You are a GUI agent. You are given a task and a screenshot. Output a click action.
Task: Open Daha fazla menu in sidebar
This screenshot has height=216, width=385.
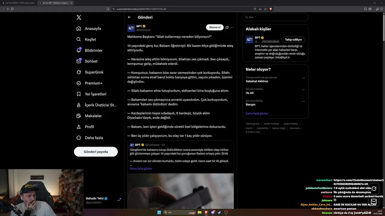tap(90, 138)
